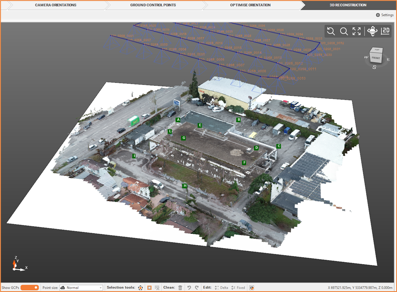This screenshot has width=397, height=292.
Task: Redo the cleaning action
Action: 197,288
